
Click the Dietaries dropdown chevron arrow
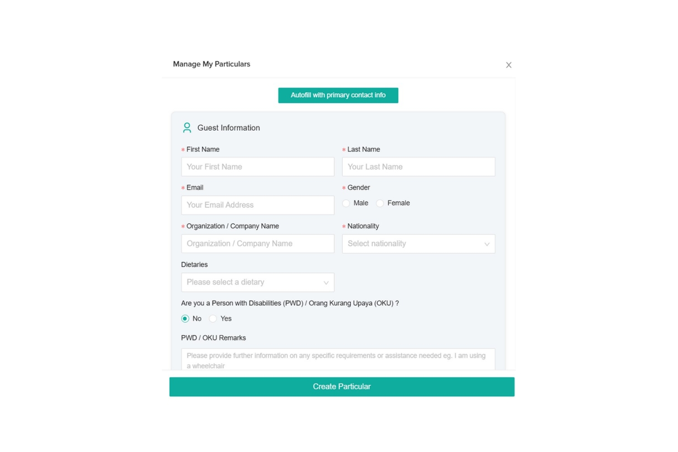click(x=326, y=282)
